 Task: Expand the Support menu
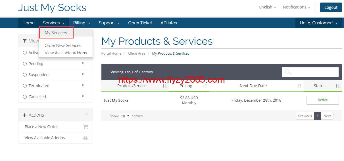click(109, 23)
